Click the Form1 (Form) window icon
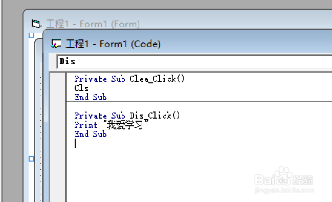The height and width of the screenshot is (202, 332). (36, 24)
